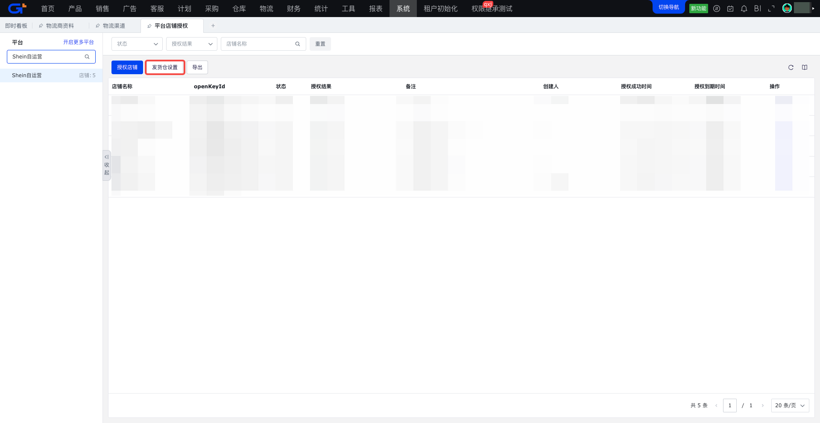Click the page number input box
820x423 pixels.
click(730, 406)
